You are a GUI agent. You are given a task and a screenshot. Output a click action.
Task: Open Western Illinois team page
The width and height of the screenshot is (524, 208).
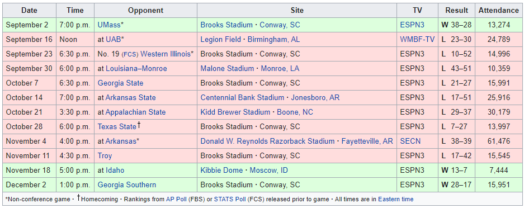[x=166, y=54]
